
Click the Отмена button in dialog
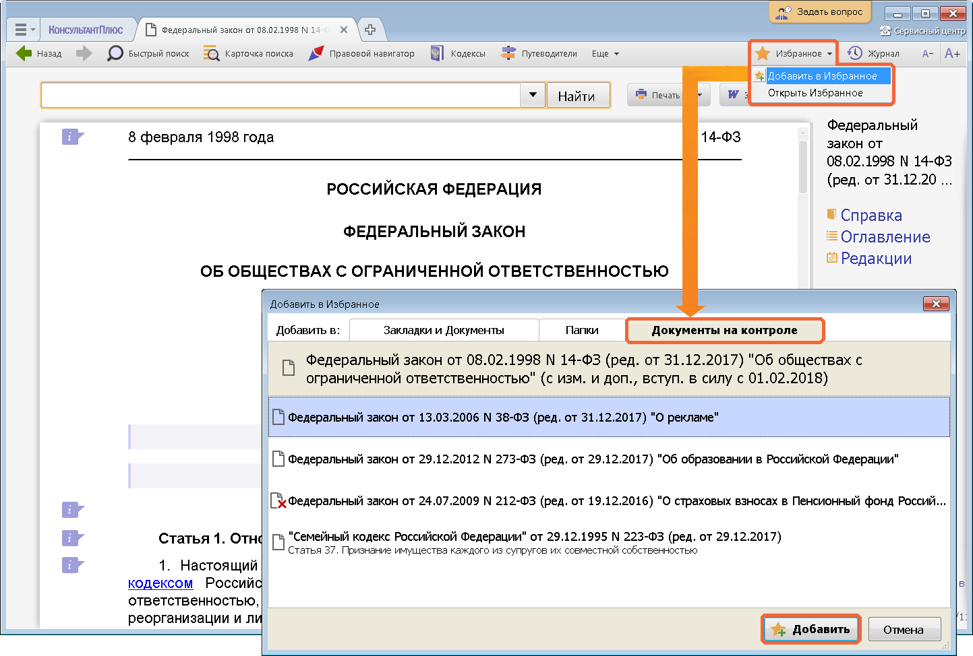point(904,630)
